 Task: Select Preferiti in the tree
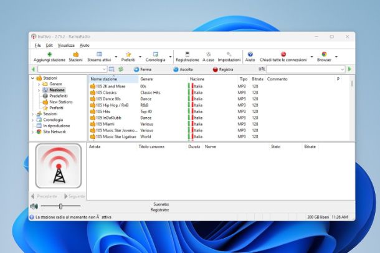[x=56, y=108]
